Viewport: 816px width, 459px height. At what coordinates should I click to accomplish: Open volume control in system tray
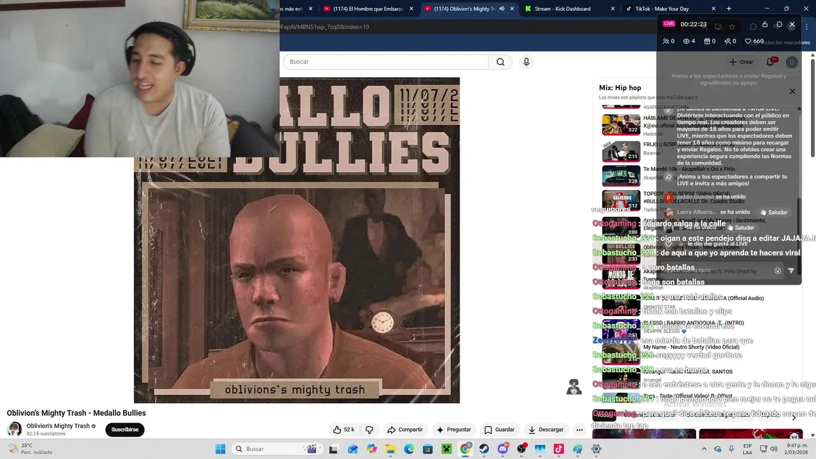(x=773, y=449)
